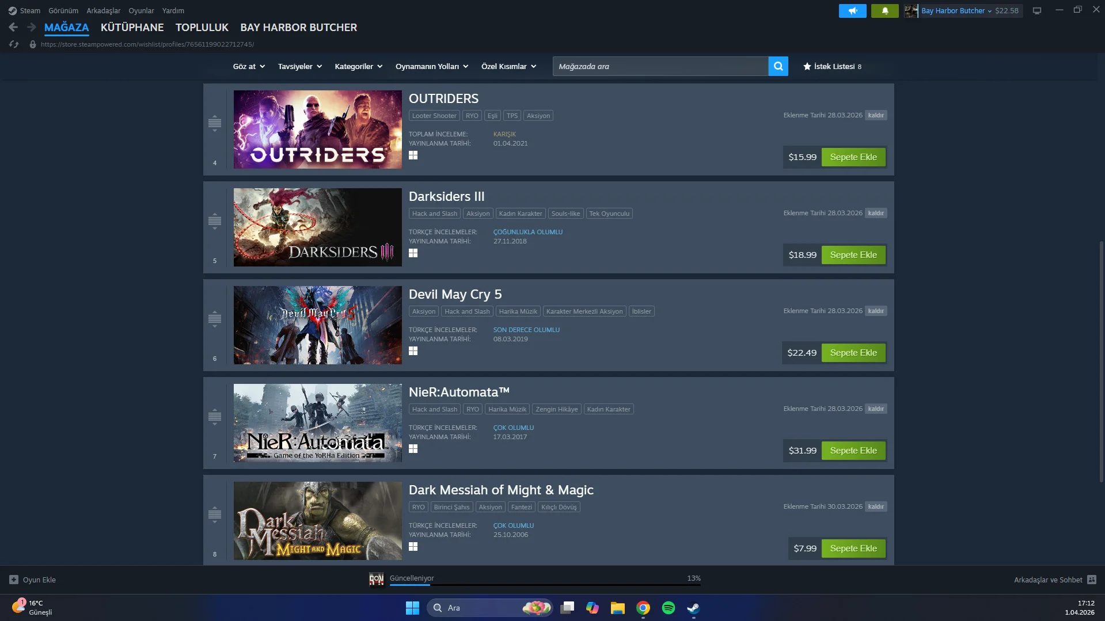Click the drag handle for Dark Messiah
This screenshot has width=1105, height=621.
click(x=215, y=514)
